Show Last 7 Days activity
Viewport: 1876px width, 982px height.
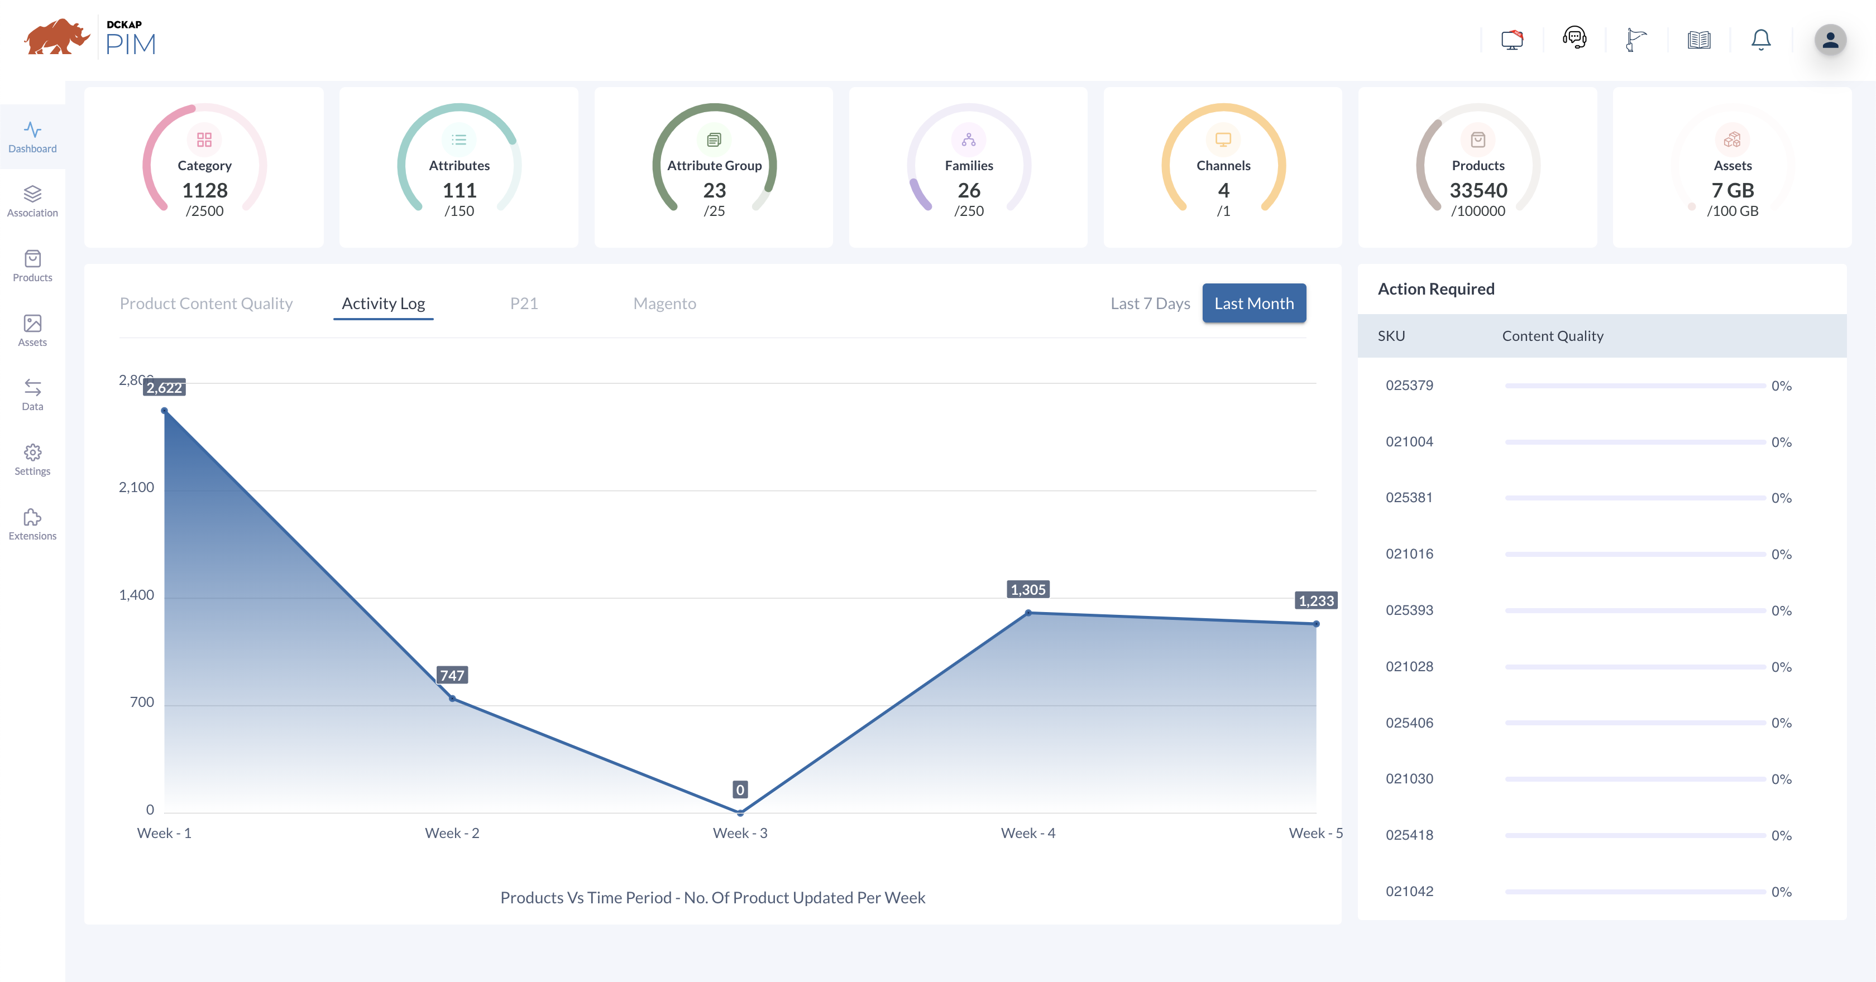tap(1150, 304)
